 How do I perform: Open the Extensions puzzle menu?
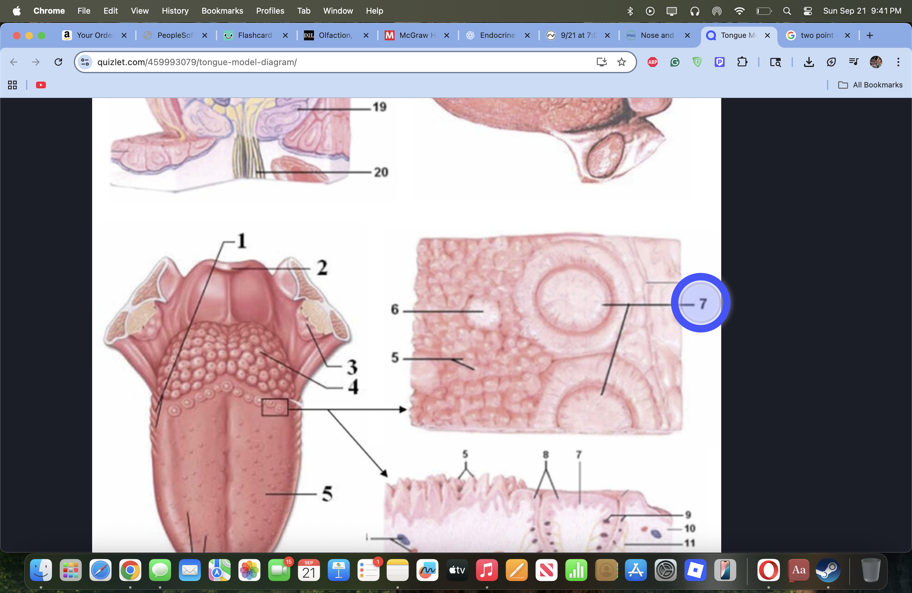coord(742,62)
